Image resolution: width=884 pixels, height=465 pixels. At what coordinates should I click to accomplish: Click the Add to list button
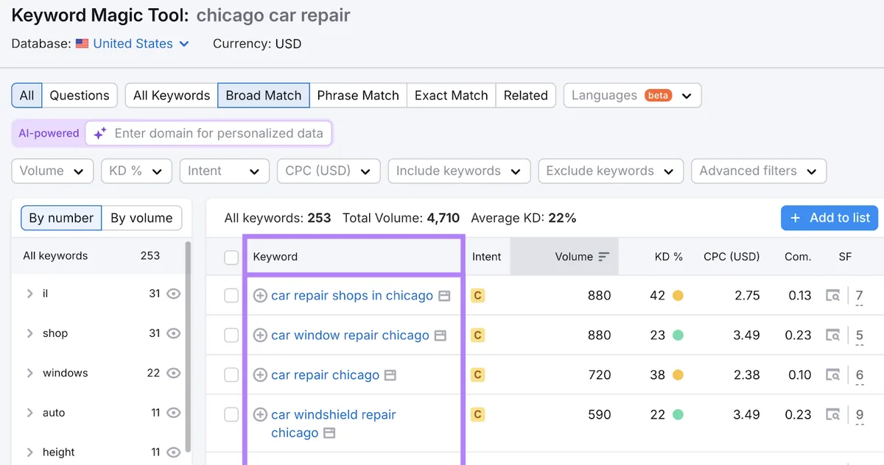829,218
